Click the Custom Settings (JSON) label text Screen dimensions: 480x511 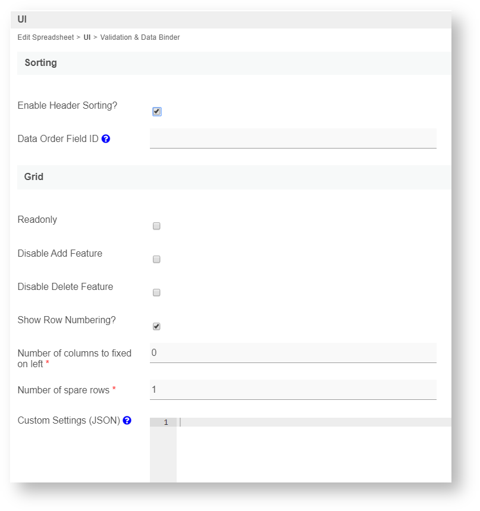coord(68,421)
